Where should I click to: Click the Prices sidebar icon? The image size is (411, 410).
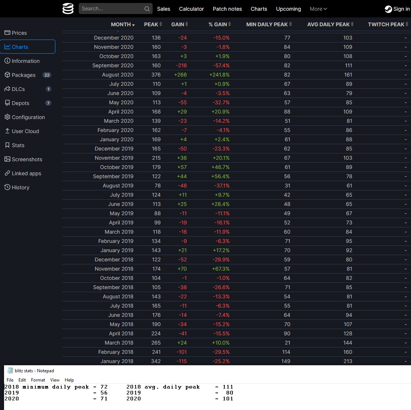coord(7,33)
